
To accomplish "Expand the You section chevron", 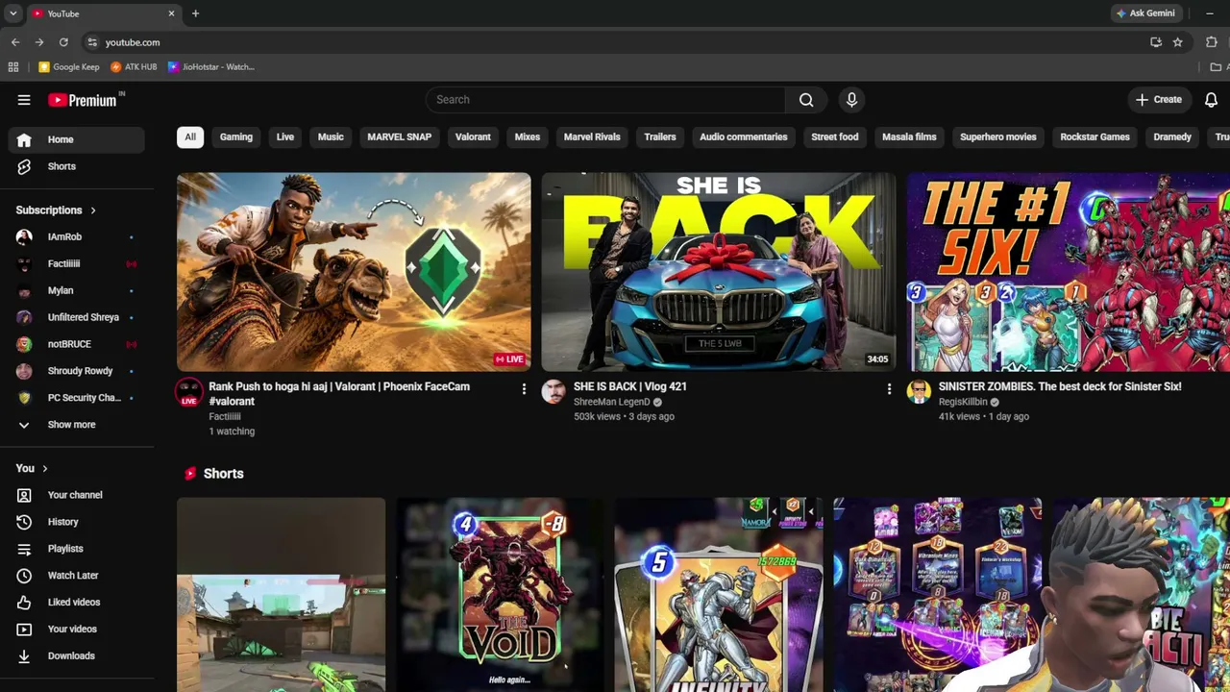I will tap(44, 469).
